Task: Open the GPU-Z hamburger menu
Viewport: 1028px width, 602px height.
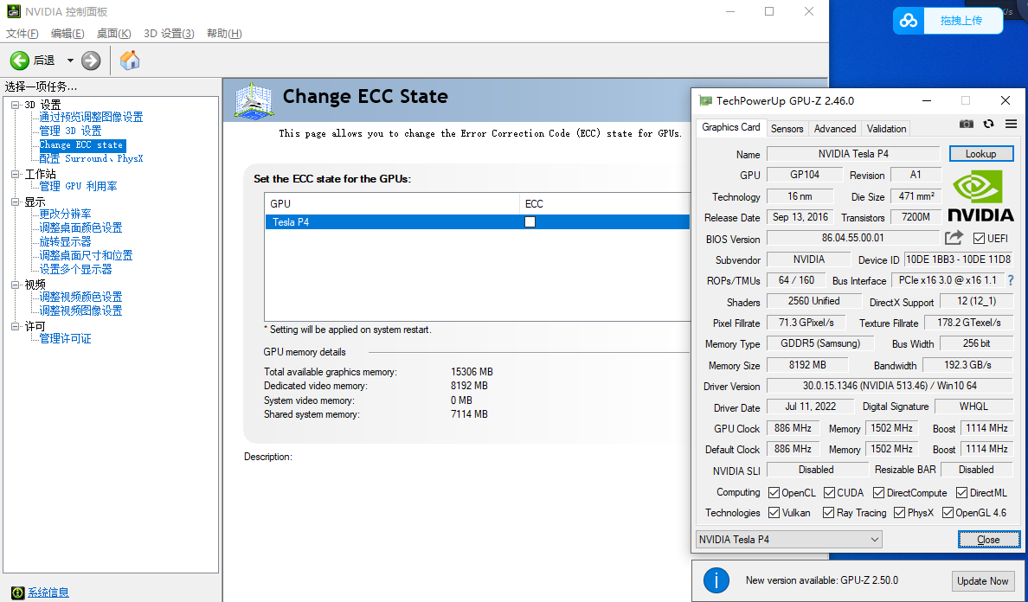Action: coord(1011,124)
